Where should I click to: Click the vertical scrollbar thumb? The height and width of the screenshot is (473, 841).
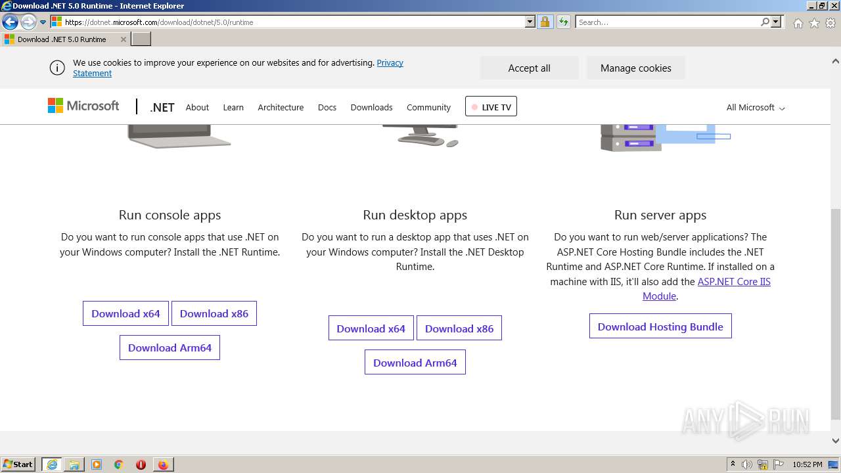click(835, 313)
